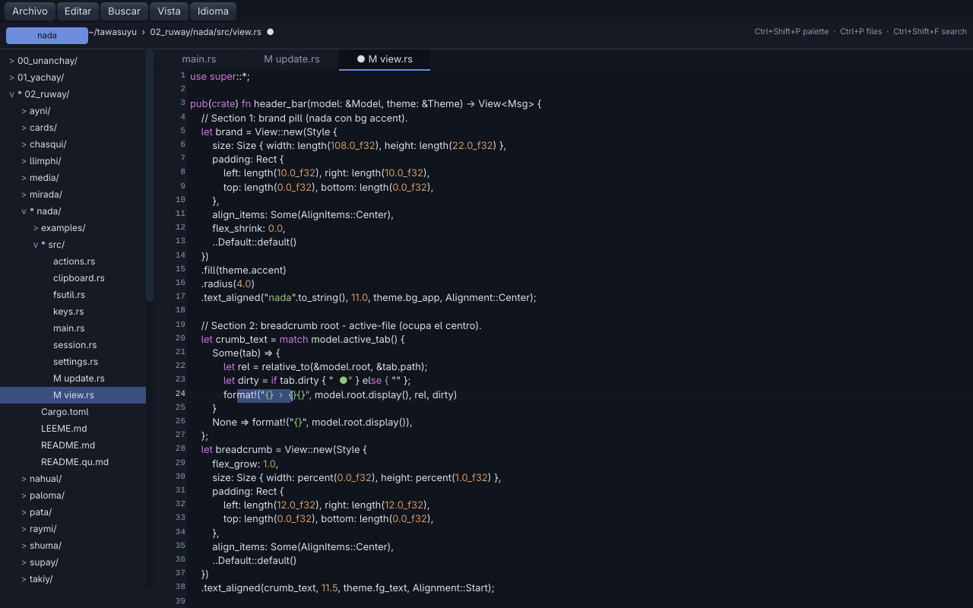The width and height of the screenshot is (973, 608).
Task: Switch to the main.rs editor tab
Action: [199, 59]
